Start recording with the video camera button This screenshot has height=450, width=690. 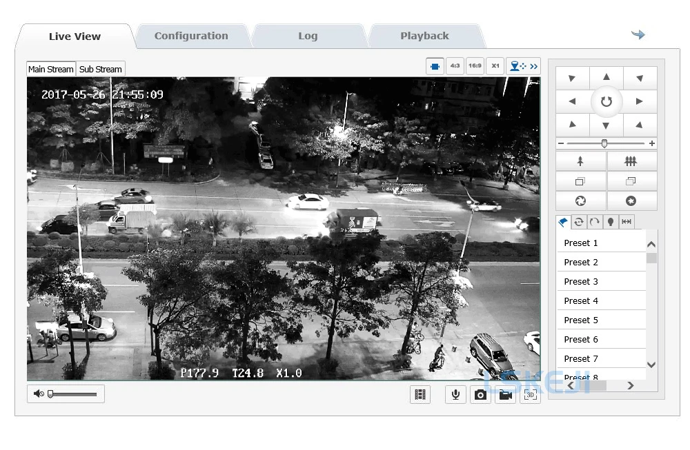coord(505,395)
